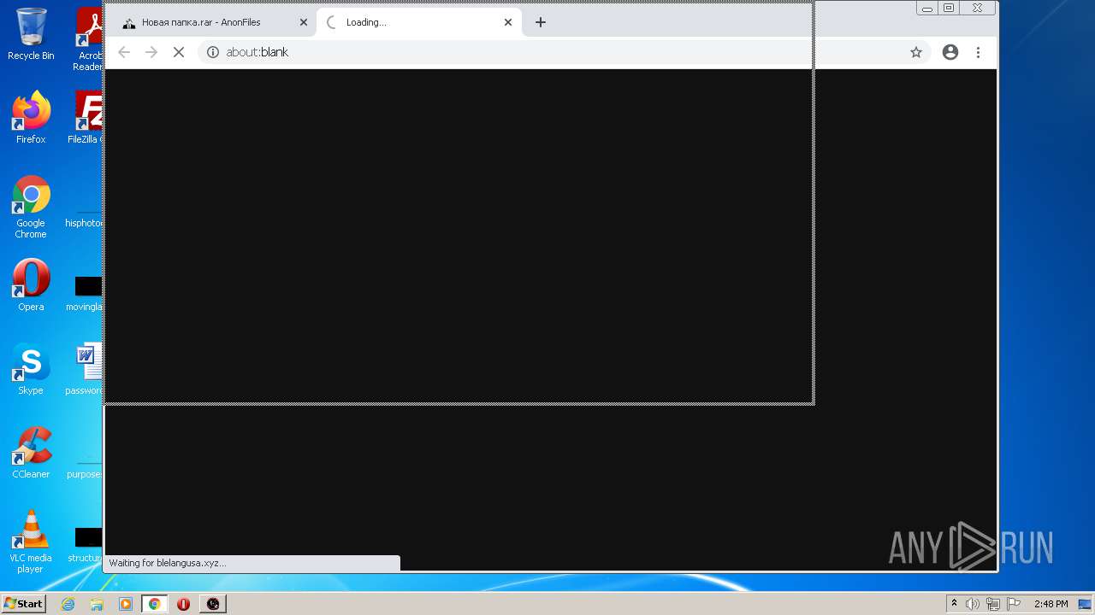
Task: Open Windows Media Player from taskbar
Action: click(126, 604)
